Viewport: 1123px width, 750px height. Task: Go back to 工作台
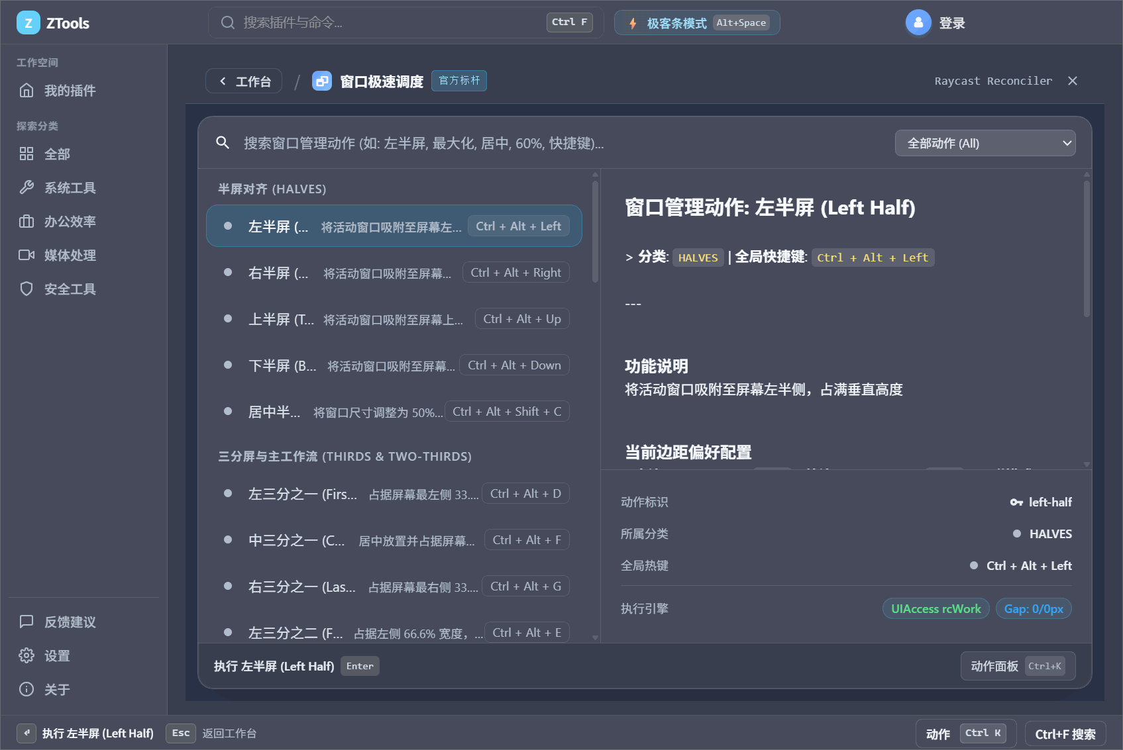click(244, 81)
